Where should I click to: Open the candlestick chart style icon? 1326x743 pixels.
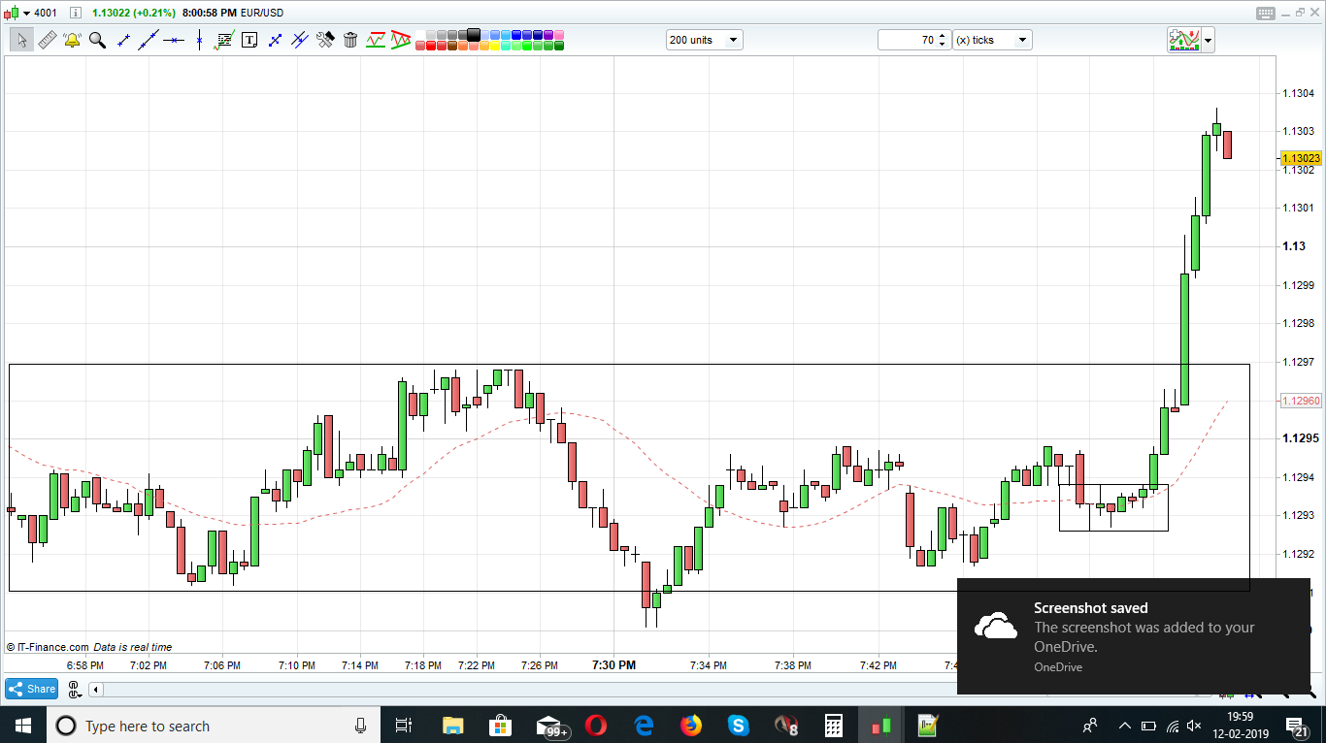tap(12, 13)
